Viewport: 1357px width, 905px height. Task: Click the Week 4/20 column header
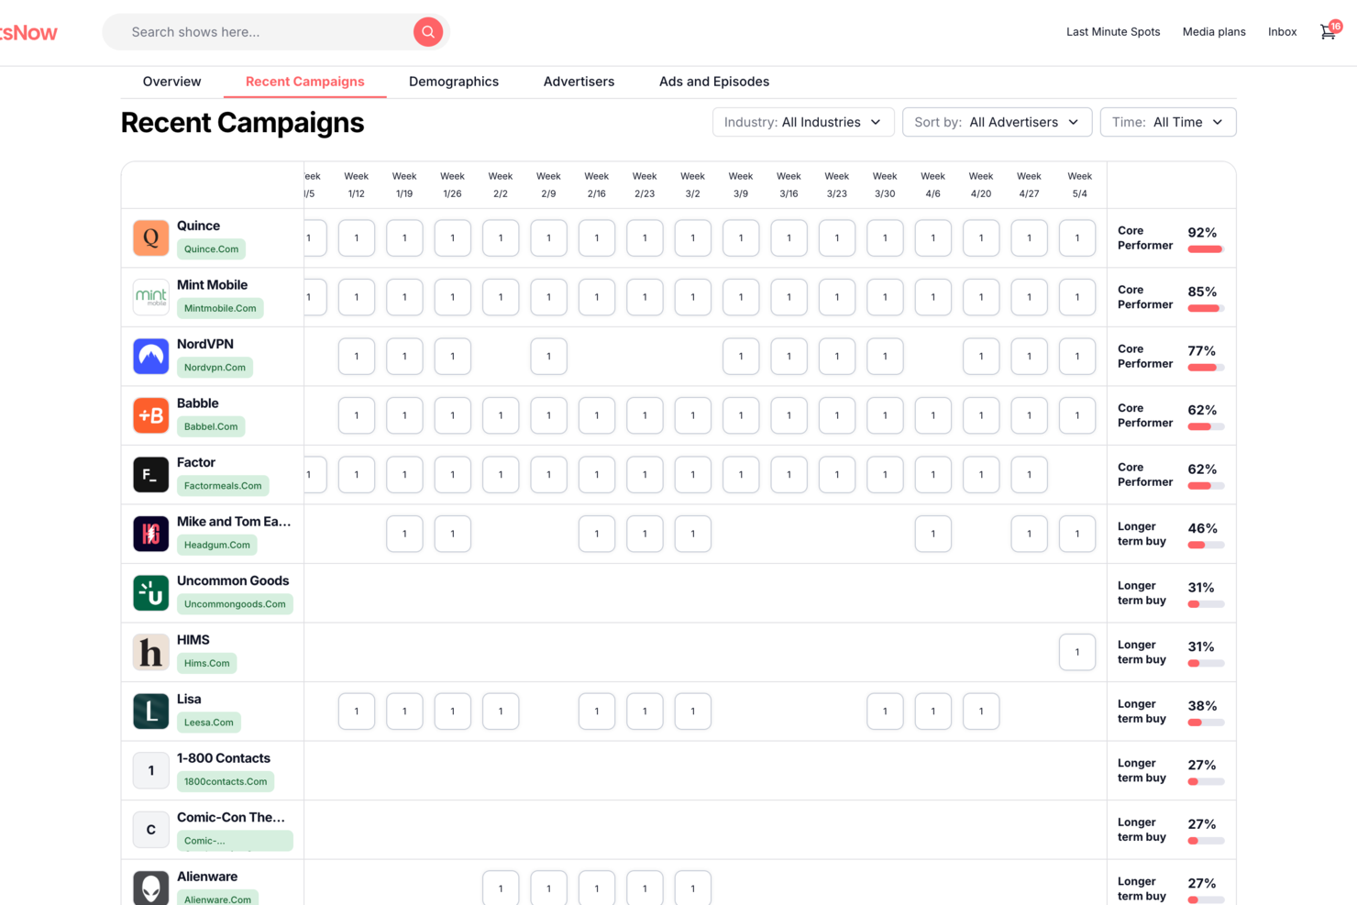coord(981,185)
